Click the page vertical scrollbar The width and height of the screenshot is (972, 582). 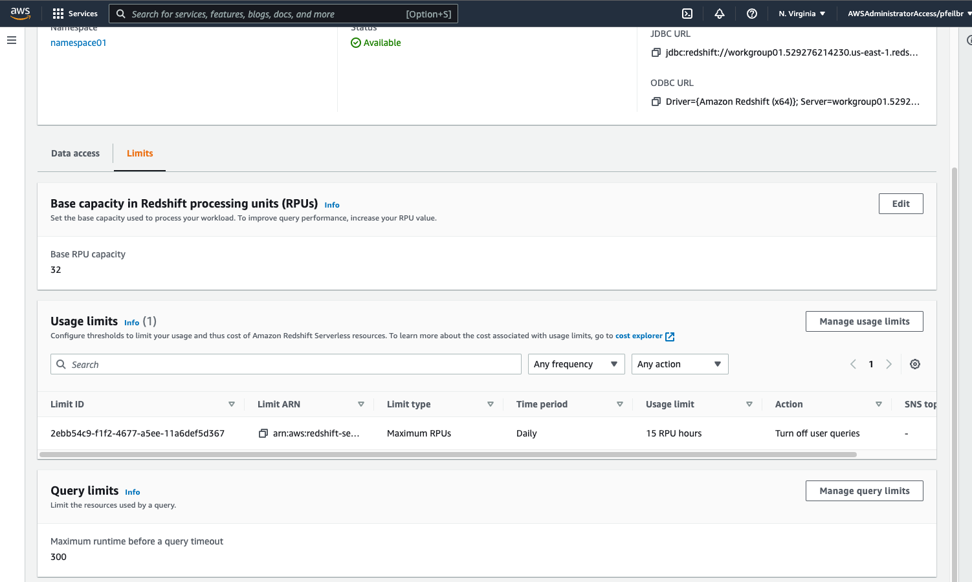(x=955, y=375)
